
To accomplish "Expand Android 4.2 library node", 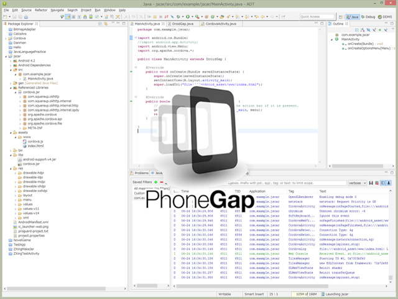I will point(11,61).
